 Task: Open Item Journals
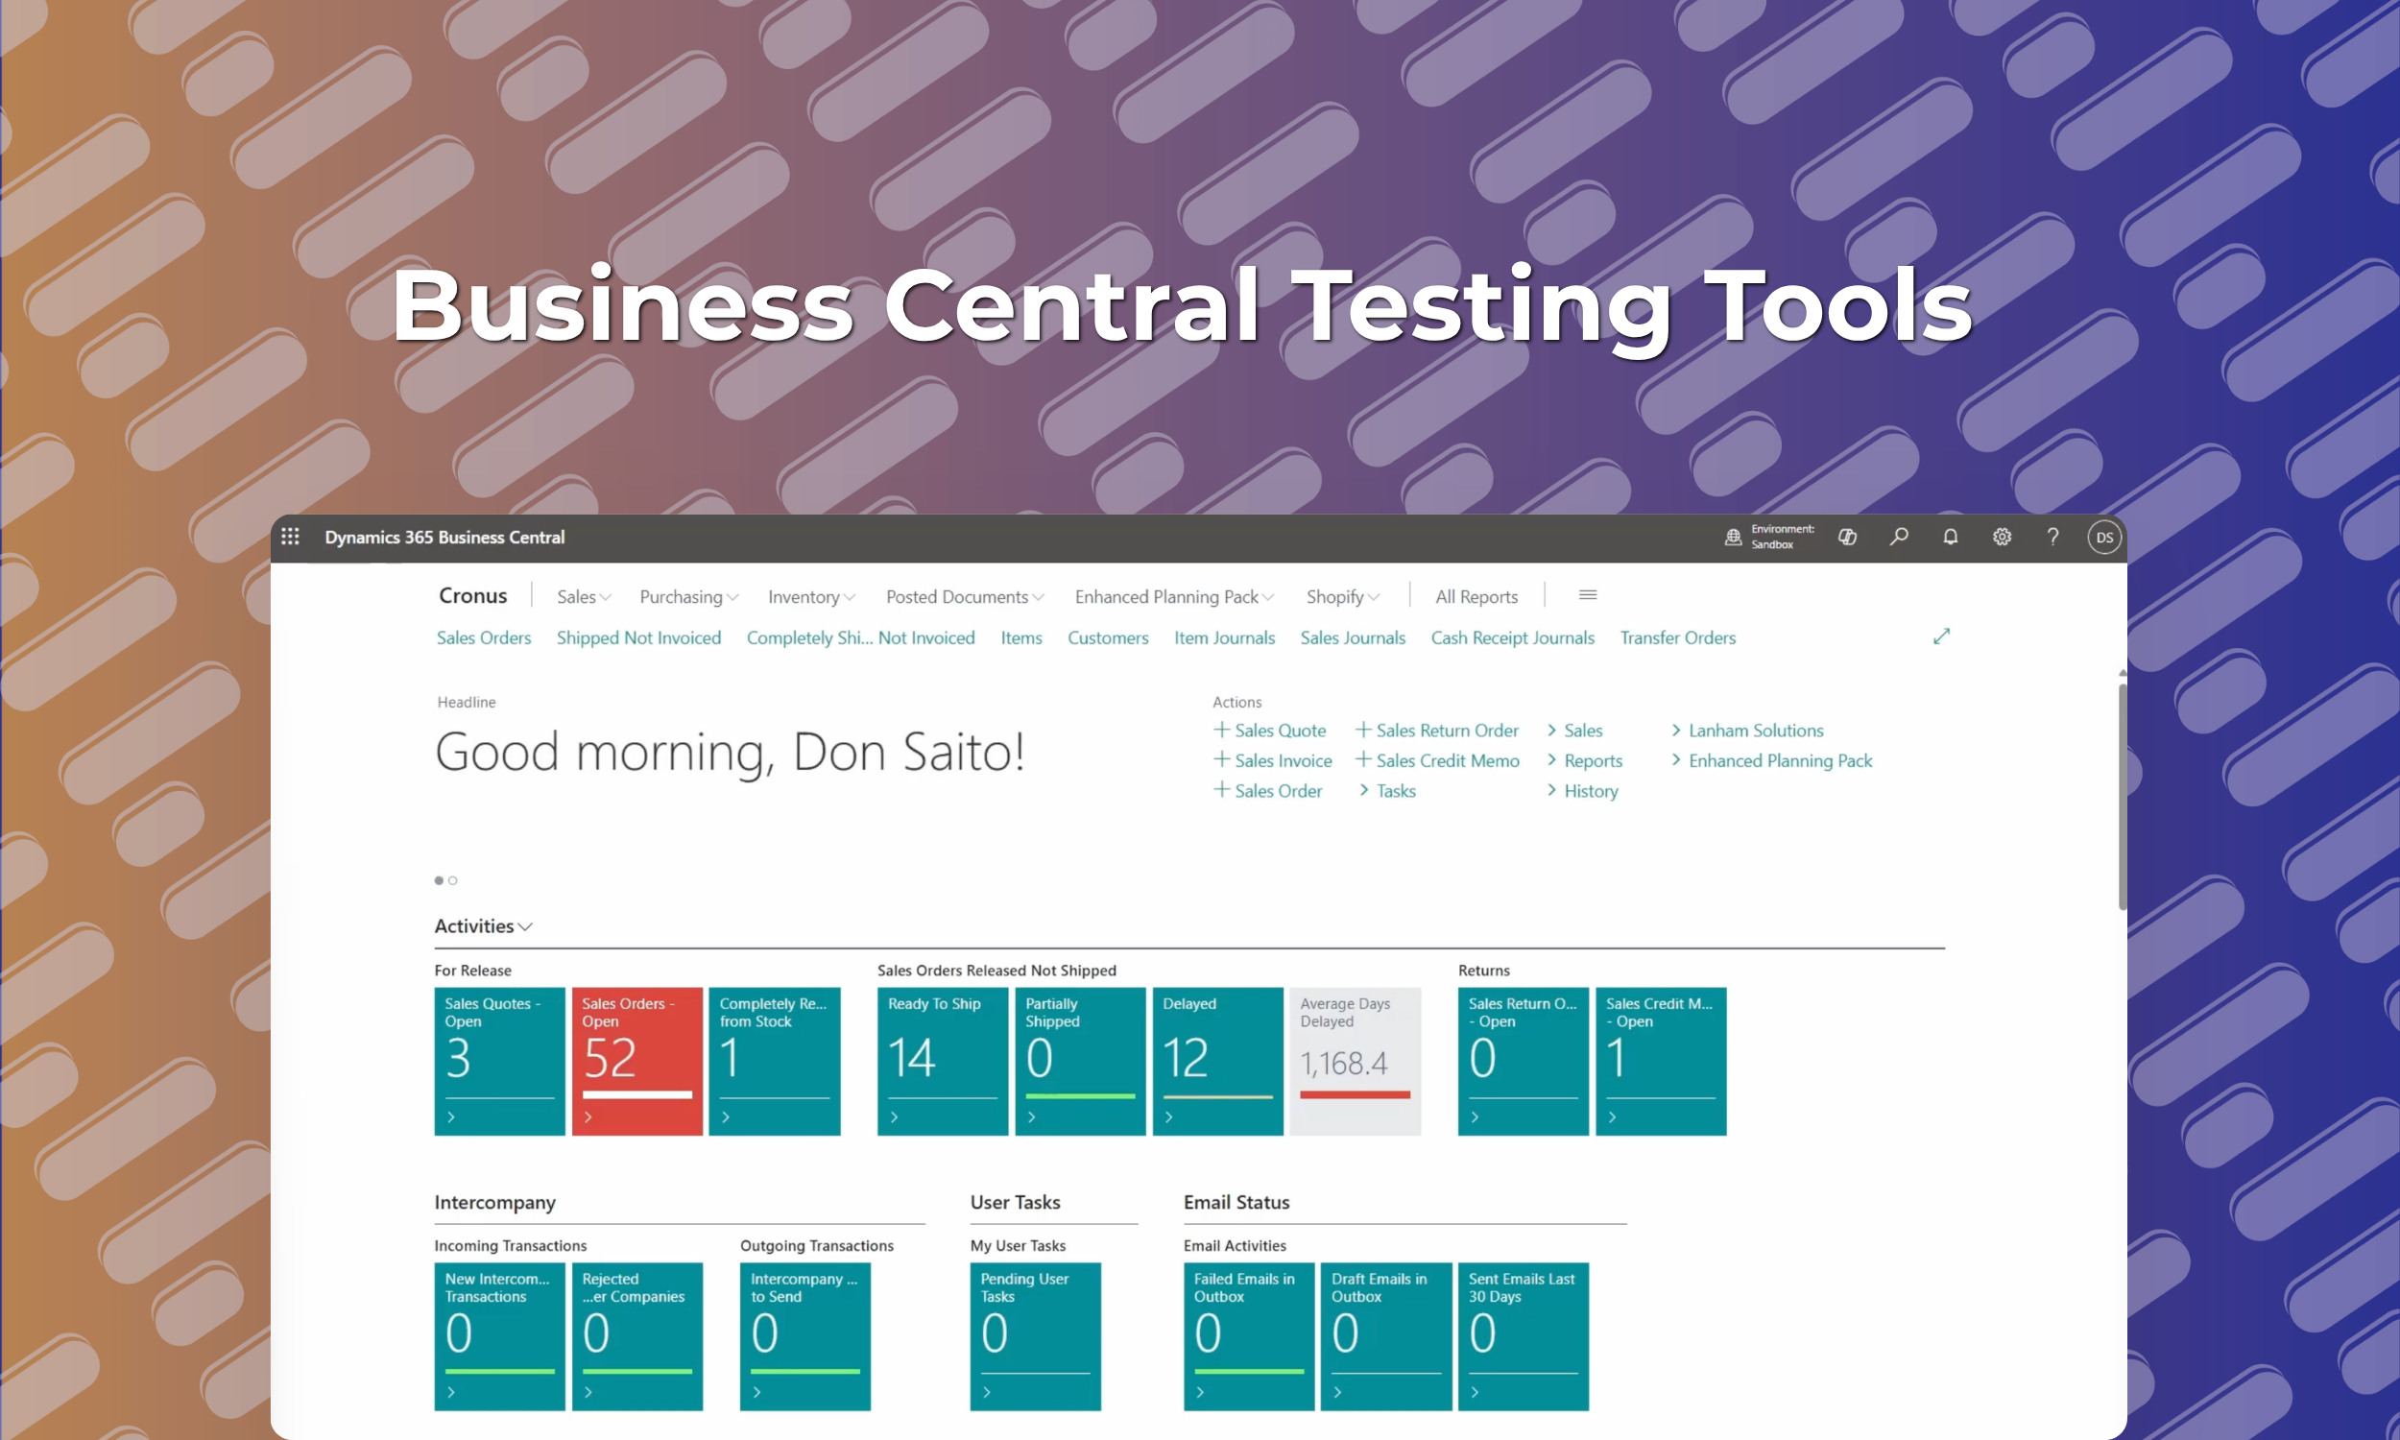[x=1224, y=637]
